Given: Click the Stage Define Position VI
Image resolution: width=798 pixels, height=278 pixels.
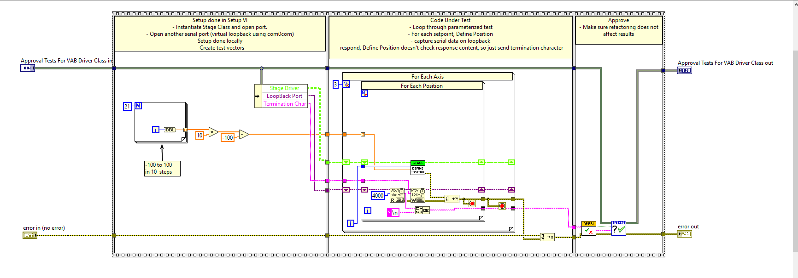Looking at the screenshot, I should point(418,168).
